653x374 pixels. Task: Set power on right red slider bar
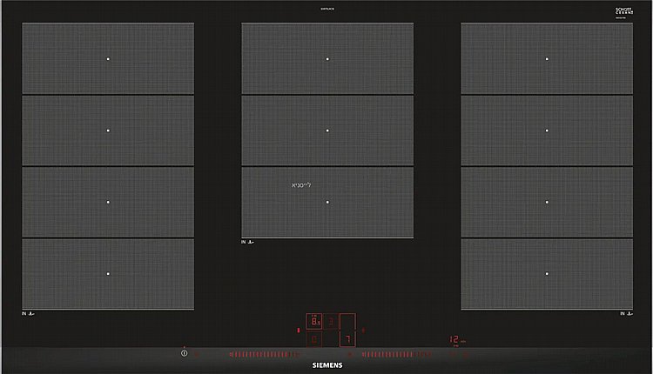click(397, 355)
